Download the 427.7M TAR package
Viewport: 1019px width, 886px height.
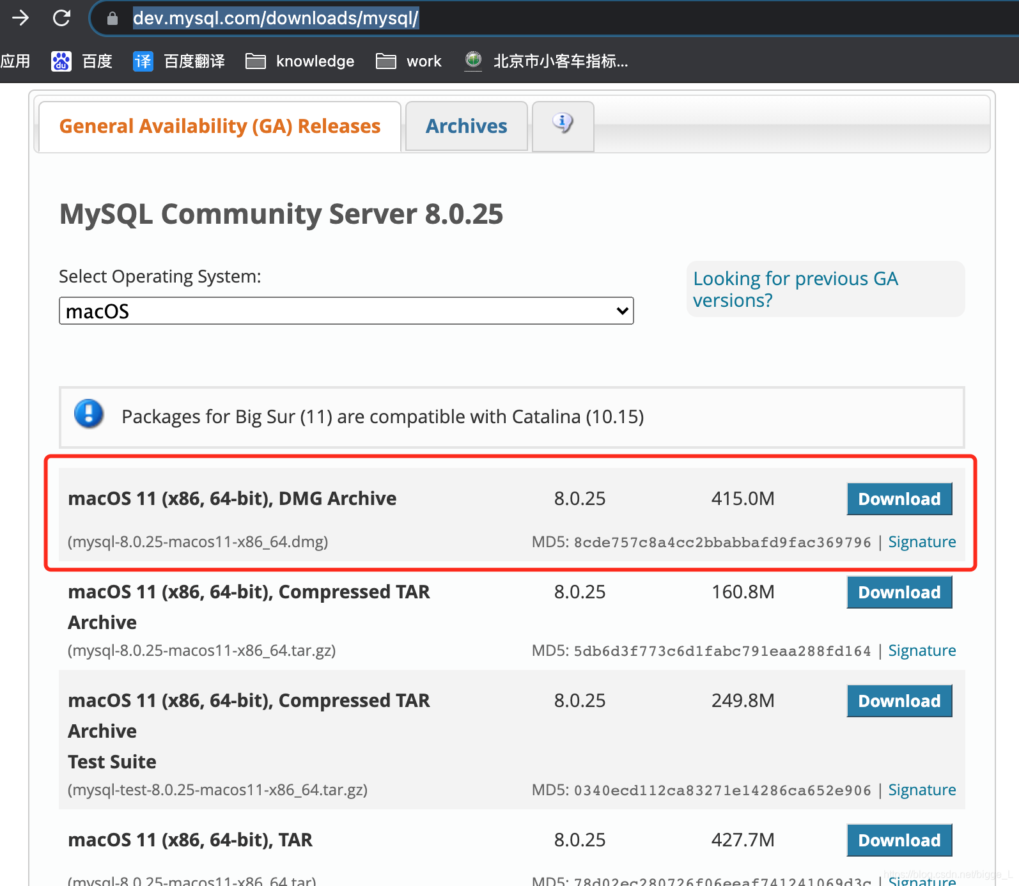click(899, 840)
